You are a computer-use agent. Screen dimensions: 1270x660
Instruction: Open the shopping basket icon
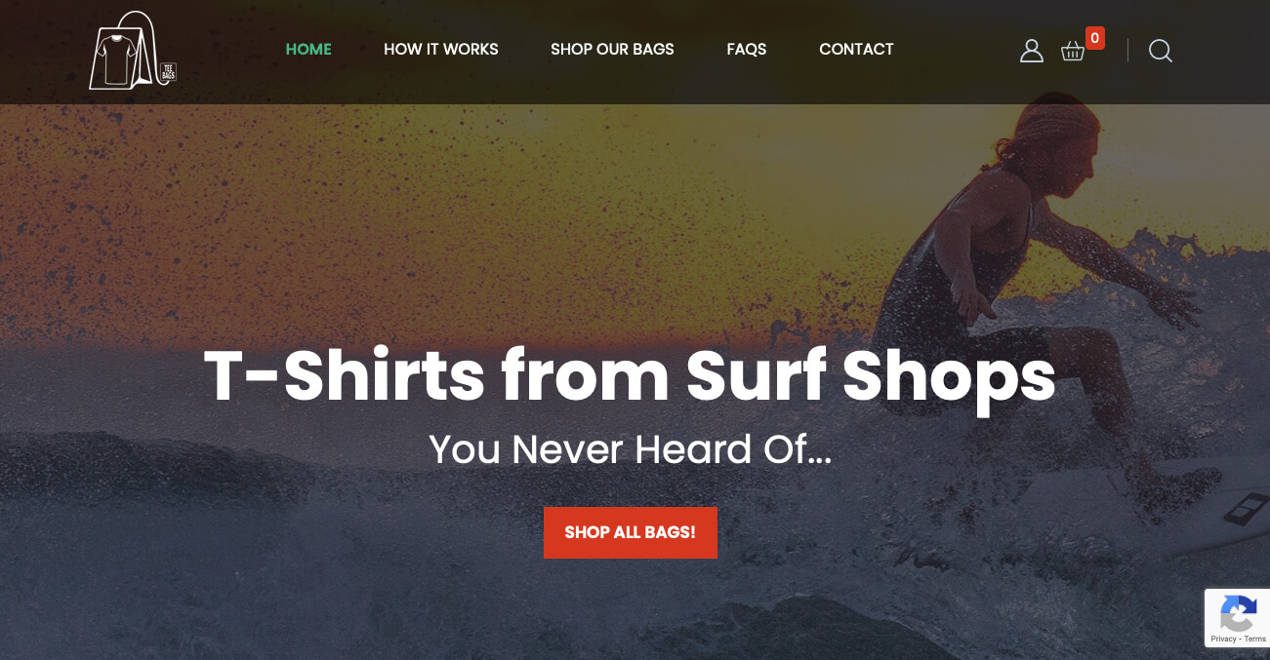pyautogui.click(x=1073, y=51)
